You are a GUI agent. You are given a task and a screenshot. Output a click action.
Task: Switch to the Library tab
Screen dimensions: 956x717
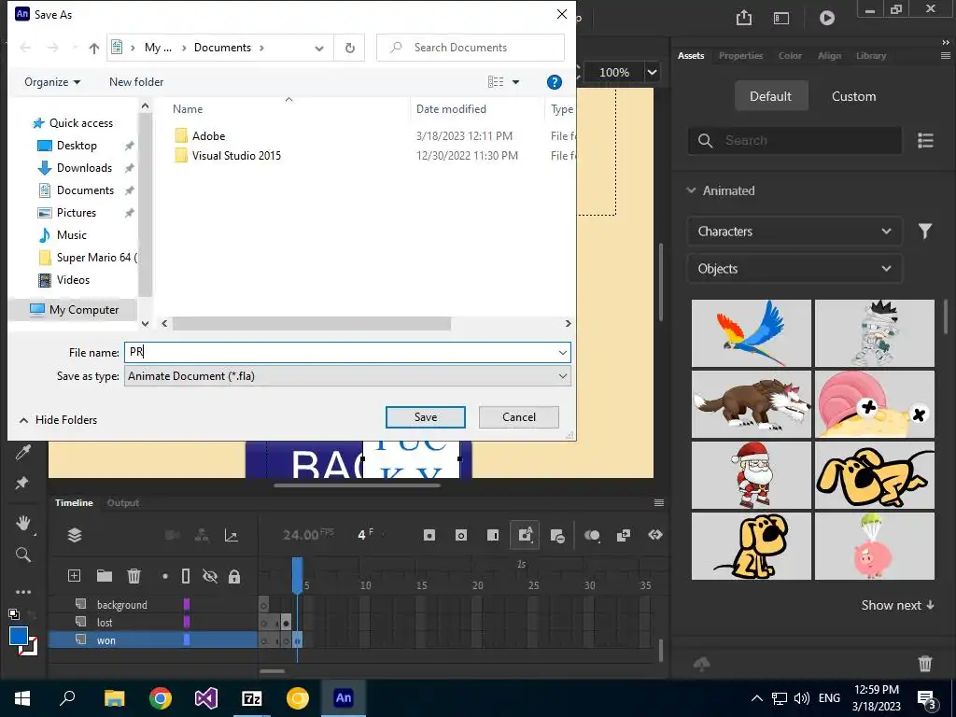click(x=871, y=55)
